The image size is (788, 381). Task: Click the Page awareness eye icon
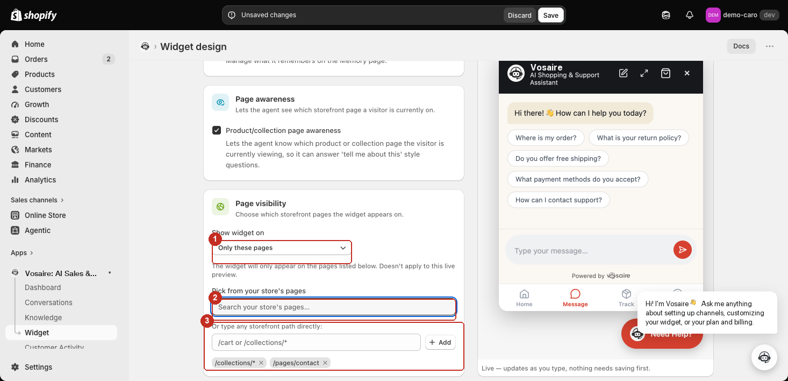pos(220,102)
